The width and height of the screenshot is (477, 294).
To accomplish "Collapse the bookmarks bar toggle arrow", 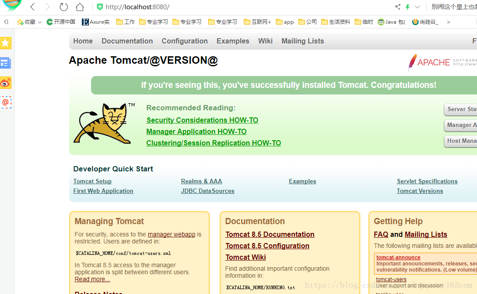I will [x=6, y=22].
